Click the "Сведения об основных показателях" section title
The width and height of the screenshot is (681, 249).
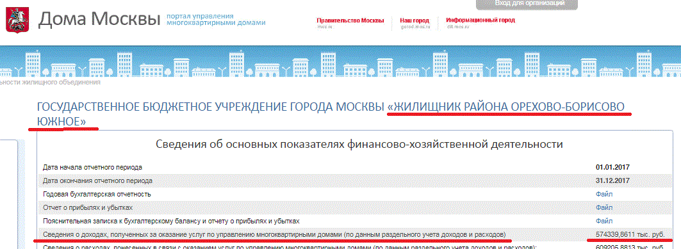359,145
